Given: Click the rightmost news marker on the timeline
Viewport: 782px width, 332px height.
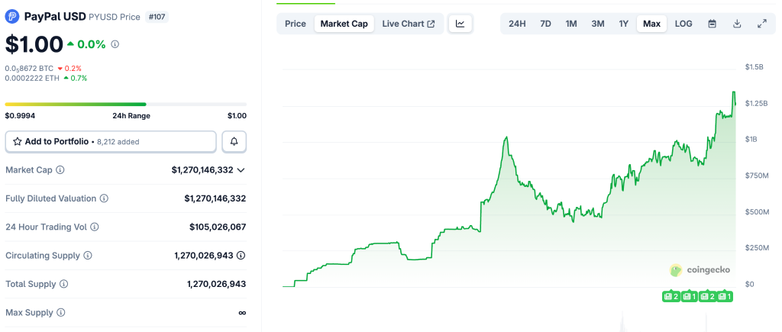Looking at the screenshot, I should 725,296.
